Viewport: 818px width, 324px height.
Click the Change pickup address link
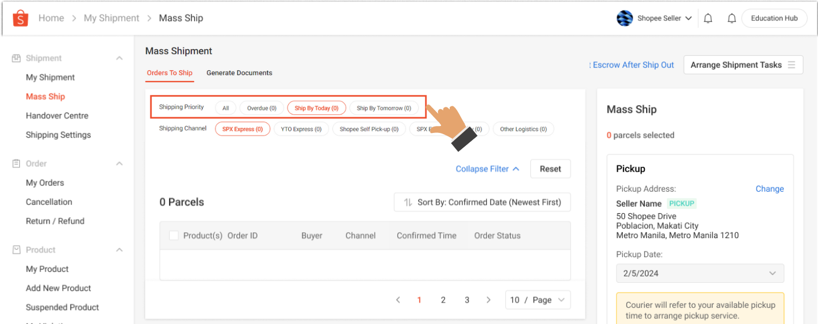pos(769,189)
